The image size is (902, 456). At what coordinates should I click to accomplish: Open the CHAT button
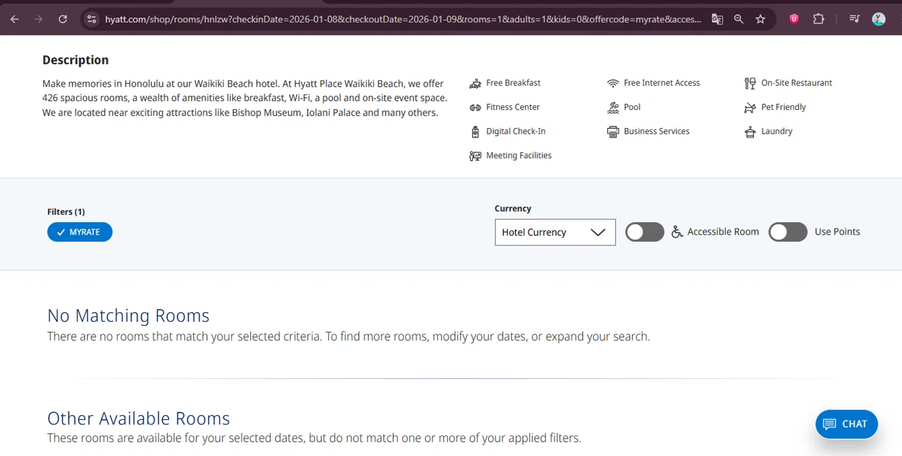click(x=847, y=424)
